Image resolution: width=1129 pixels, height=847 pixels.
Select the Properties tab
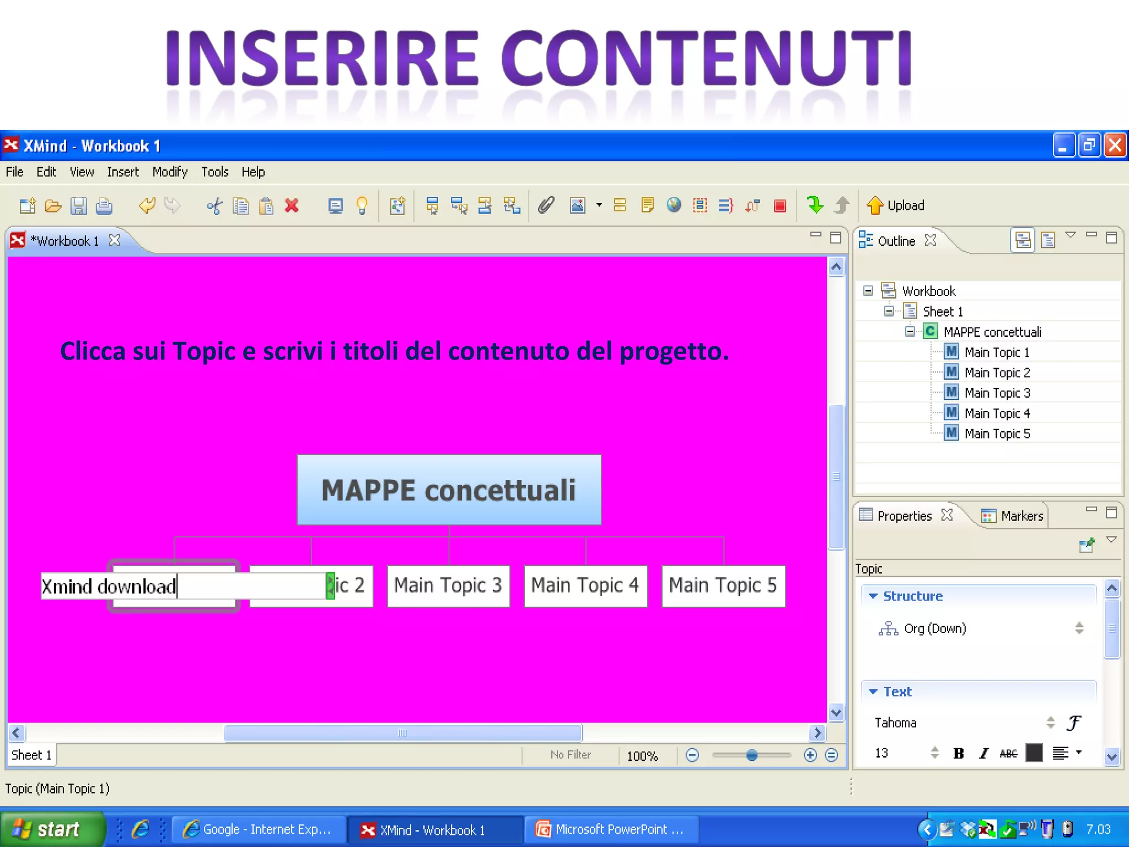904,516
